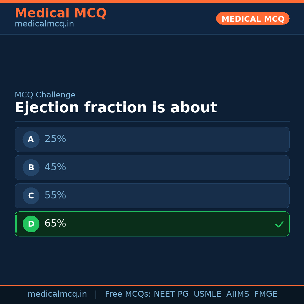Click the MCQ Challenge label
The height and width of the screenshot is (304, 304).
point(45,95)
